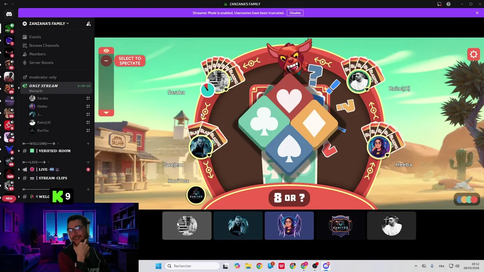The width and height of the screenshot is (484, 272).
Task: Open Discord direct messages home icon
Action: 9,14
